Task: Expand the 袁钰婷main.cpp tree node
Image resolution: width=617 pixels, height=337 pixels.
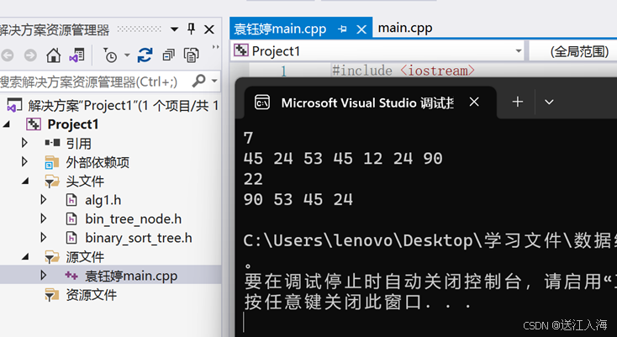Action: coord(44,276)
